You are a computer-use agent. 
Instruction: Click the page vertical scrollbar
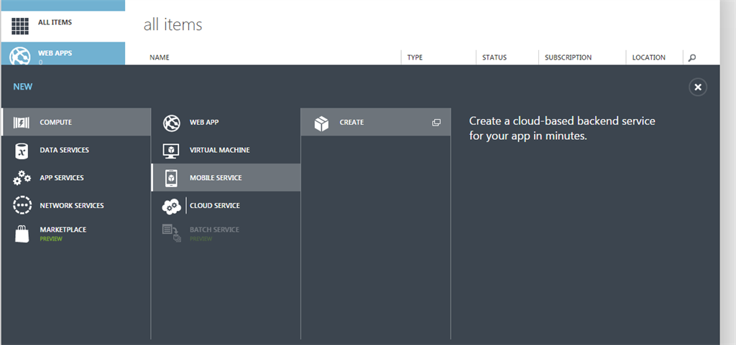click(727, 172)
